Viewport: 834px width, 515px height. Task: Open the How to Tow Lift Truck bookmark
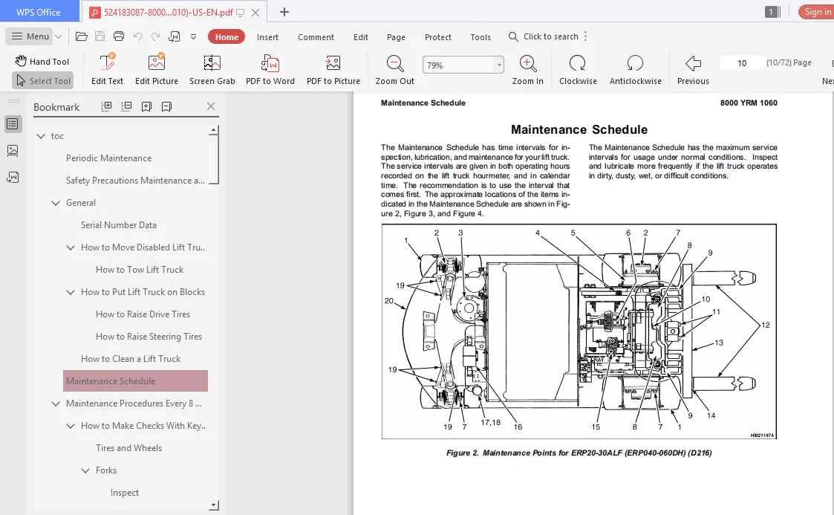140,270
